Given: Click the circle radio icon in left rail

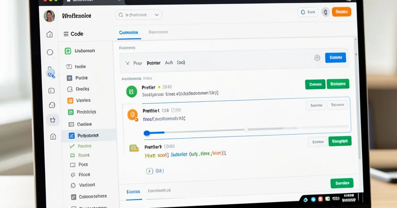Looking at the screenshot, I should coord(50,52).
